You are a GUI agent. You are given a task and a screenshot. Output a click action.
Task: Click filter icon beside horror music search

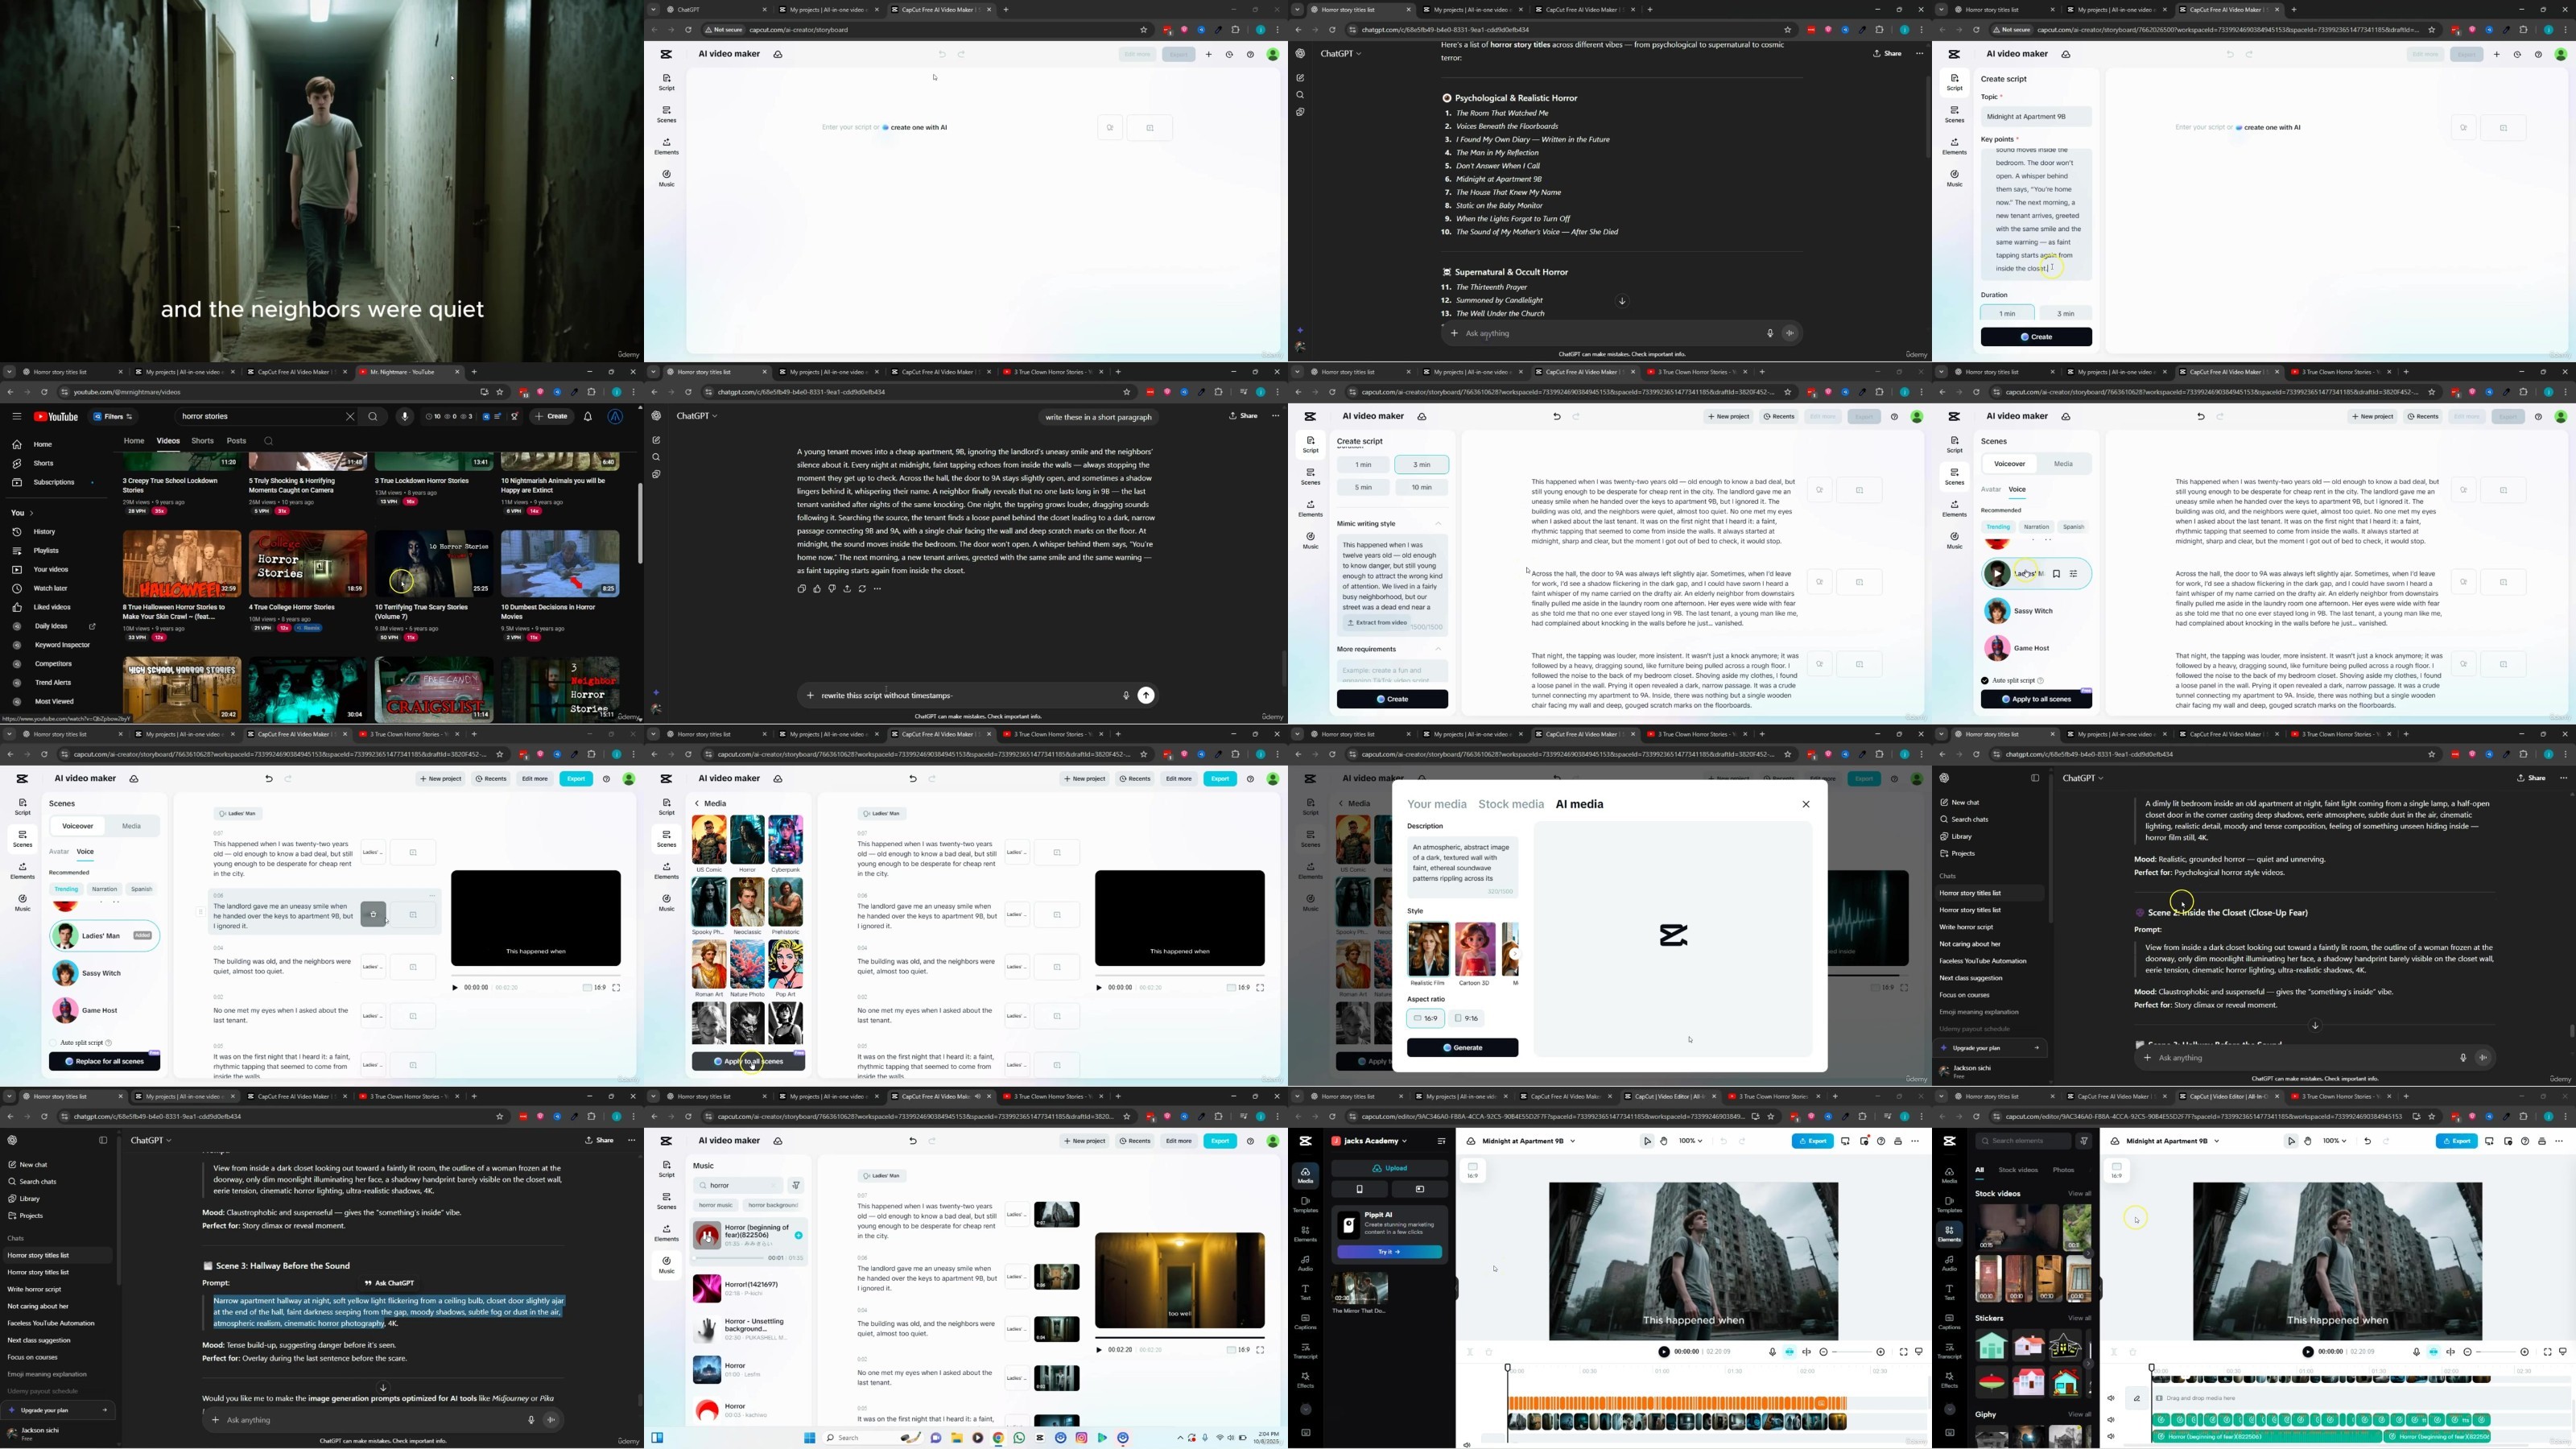(796, 1186)
